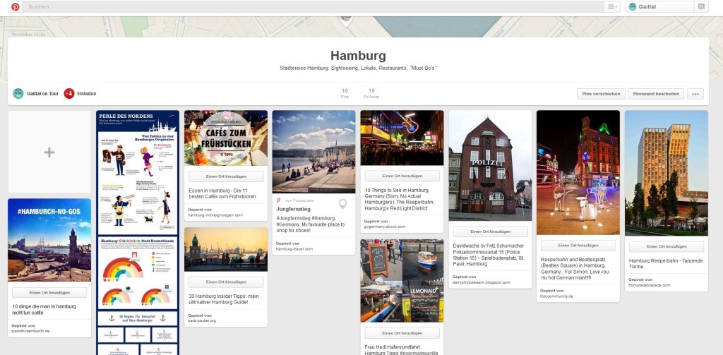Open the categories menu icon in the search bar
This screenshot has height=355, width=723.
(611, 7)
